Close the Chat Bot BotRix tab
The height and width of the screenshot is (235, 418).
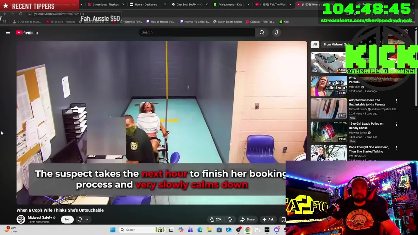[207, 5]
